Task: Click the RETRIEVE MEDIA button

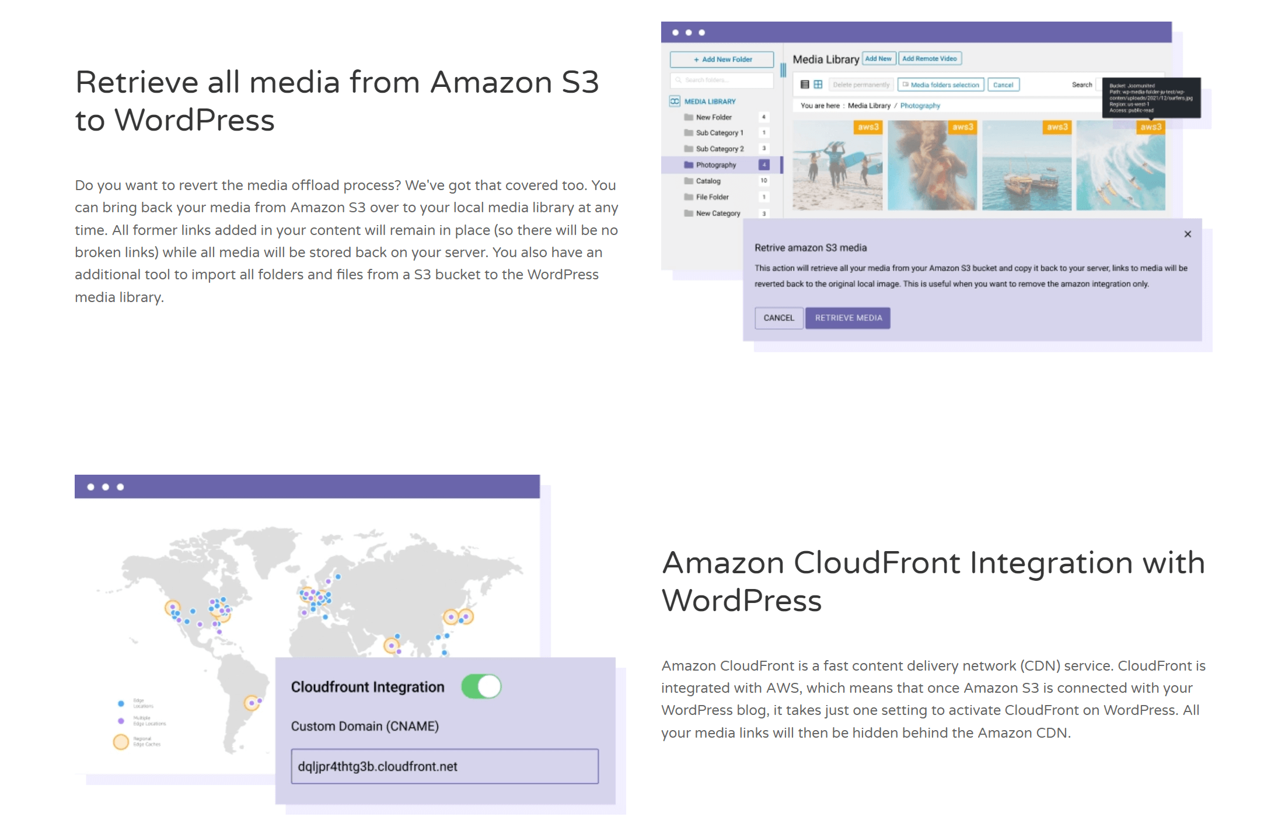Action: coord(847,317)
